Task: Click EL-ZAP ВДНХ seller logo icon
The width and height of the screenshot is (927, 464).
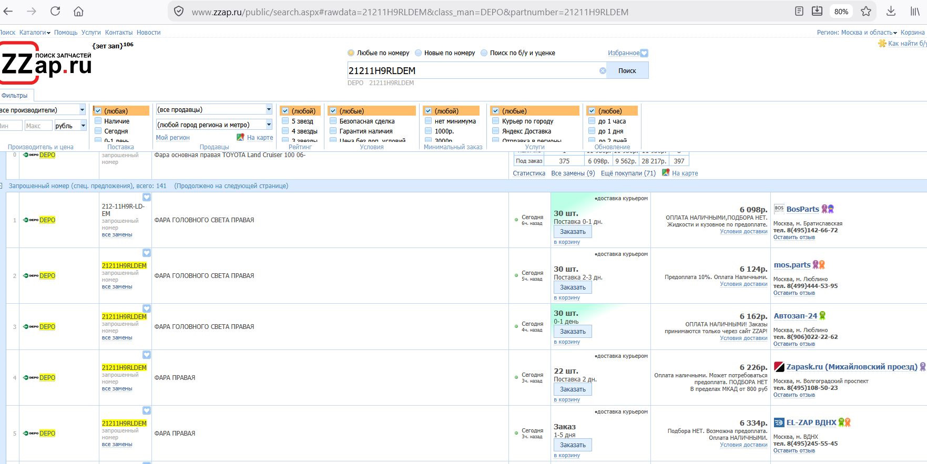Action: click(779, 422)
